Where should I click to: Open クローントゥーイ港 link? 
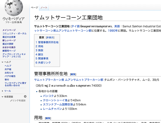(x=55, y=100)
